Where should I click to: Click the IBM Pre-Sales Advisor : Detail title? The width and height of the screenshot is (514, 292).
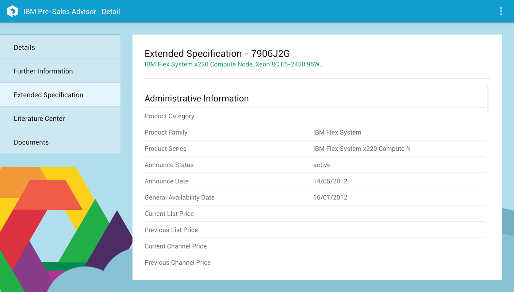tap(72, 12)
